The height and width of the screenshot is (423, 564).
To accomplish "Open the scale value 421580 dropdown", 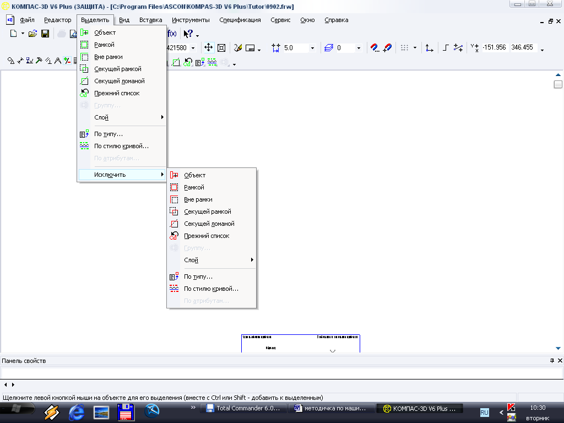I will click(193, 48).
